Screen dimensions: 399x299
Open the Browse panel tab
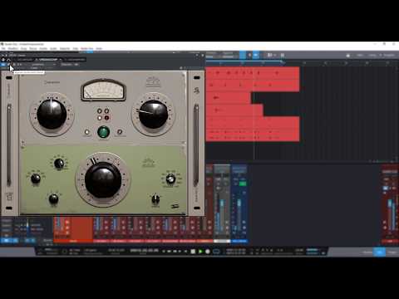[392, 252]
